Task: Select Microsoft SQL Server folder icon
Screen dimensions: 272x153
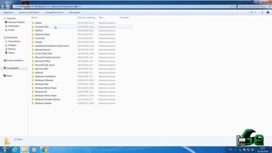Action: [x=33, y=65]
